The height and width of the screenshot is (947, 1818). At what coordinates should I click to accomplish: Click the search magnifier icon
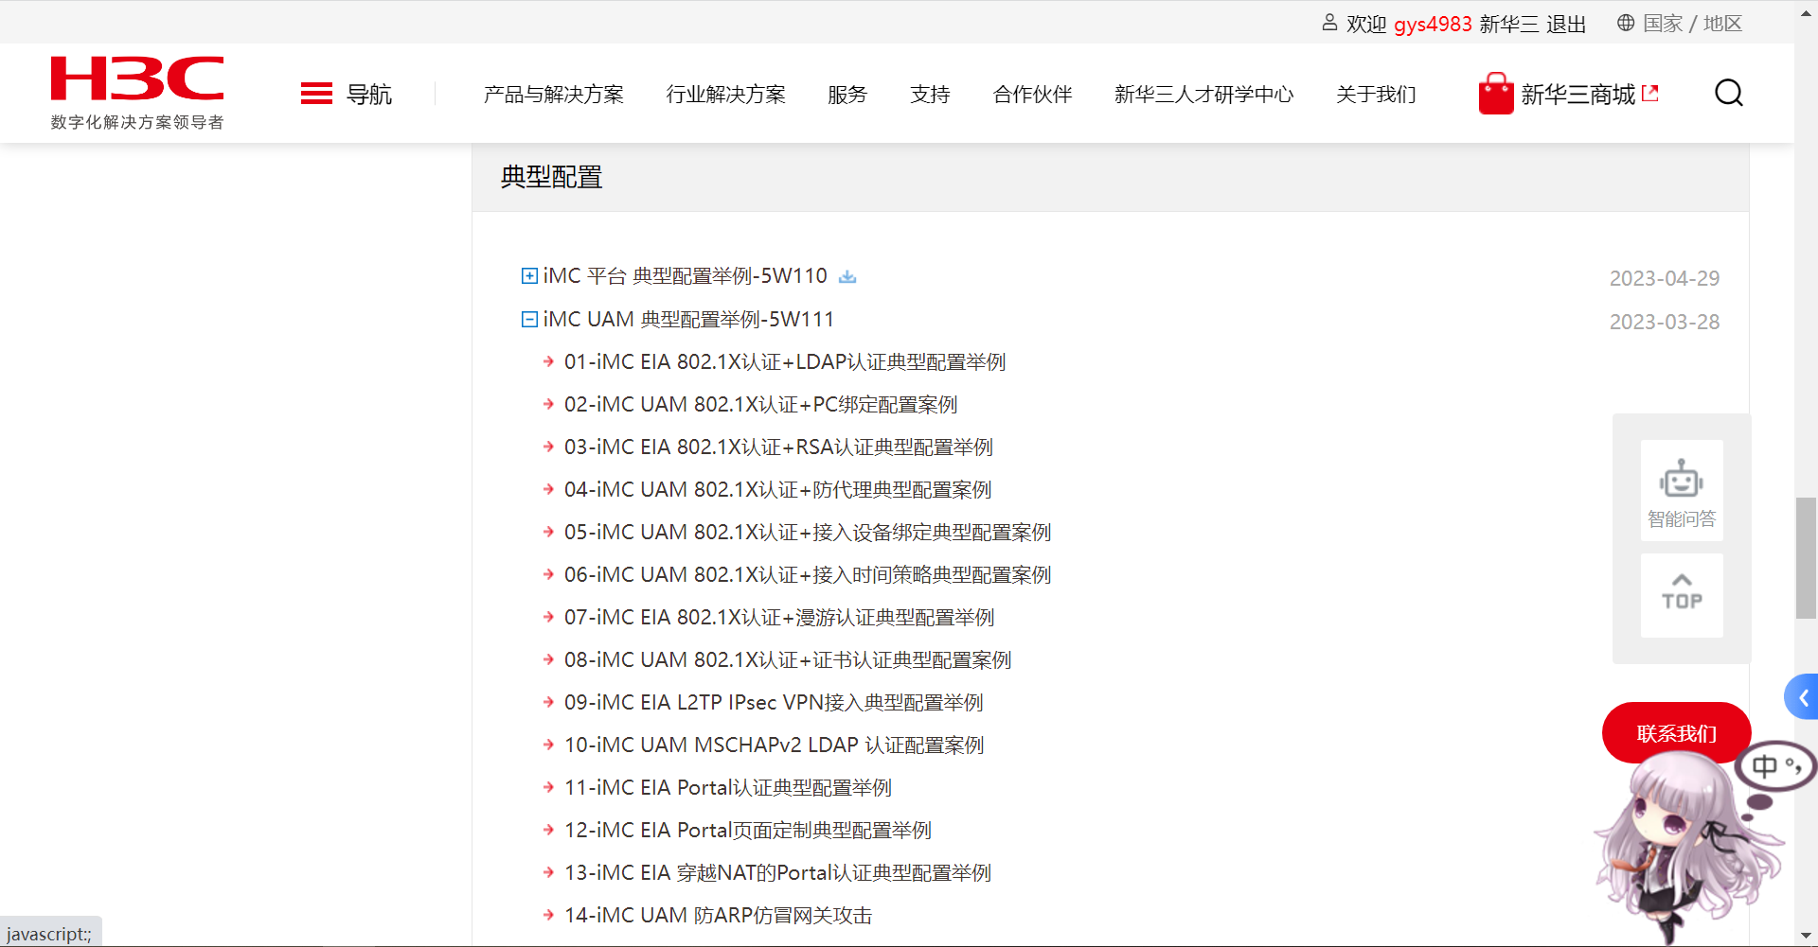click(1728, 93)
